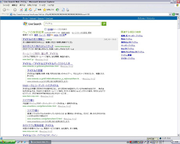Click the red IME tray icon
180x144 pixels.
(130, 142)
